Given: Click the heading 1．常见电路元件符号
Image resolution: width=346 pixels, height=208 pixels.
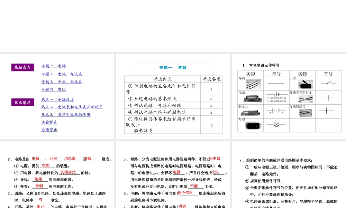Looking at the screenshot, I should click(261, 66).
